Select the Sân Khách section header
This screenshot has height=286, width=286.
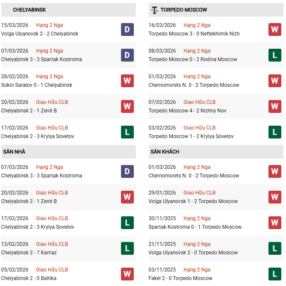165,152
